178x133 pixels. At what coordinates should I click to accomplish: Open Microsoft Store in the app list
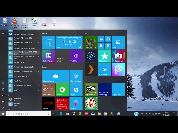tap(24, 62)
